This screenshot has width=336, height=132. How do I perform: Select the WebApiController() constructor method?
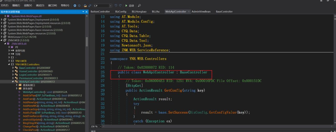point(44,92)
